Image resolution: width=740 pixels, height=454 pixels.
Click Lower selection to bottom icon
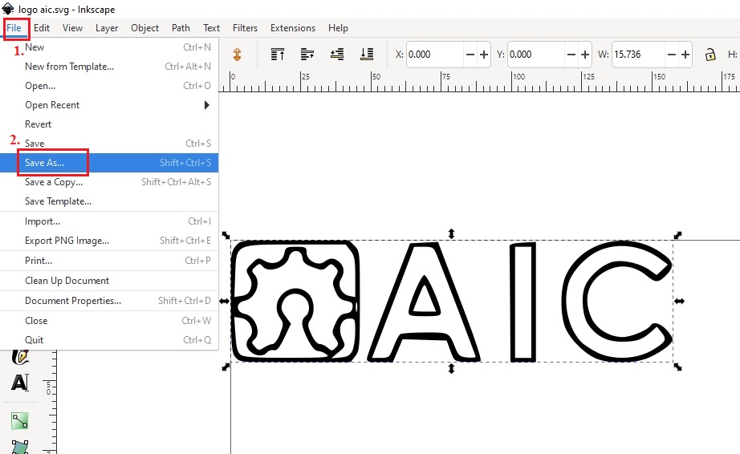(x=367, y=55)
